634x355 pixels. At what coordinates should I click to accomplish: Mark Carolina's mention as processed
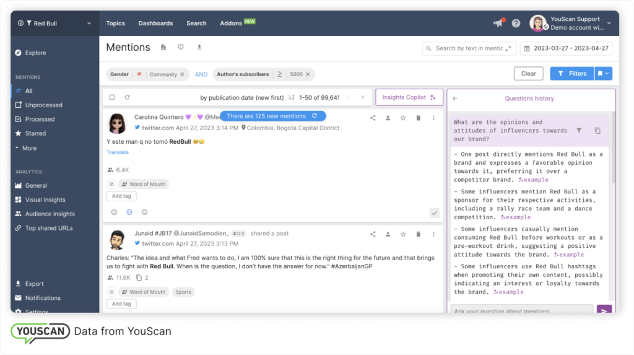point(434,213)
